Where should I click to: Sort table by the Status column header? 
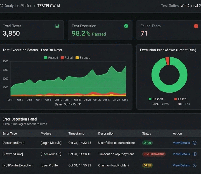pos(146,133)
